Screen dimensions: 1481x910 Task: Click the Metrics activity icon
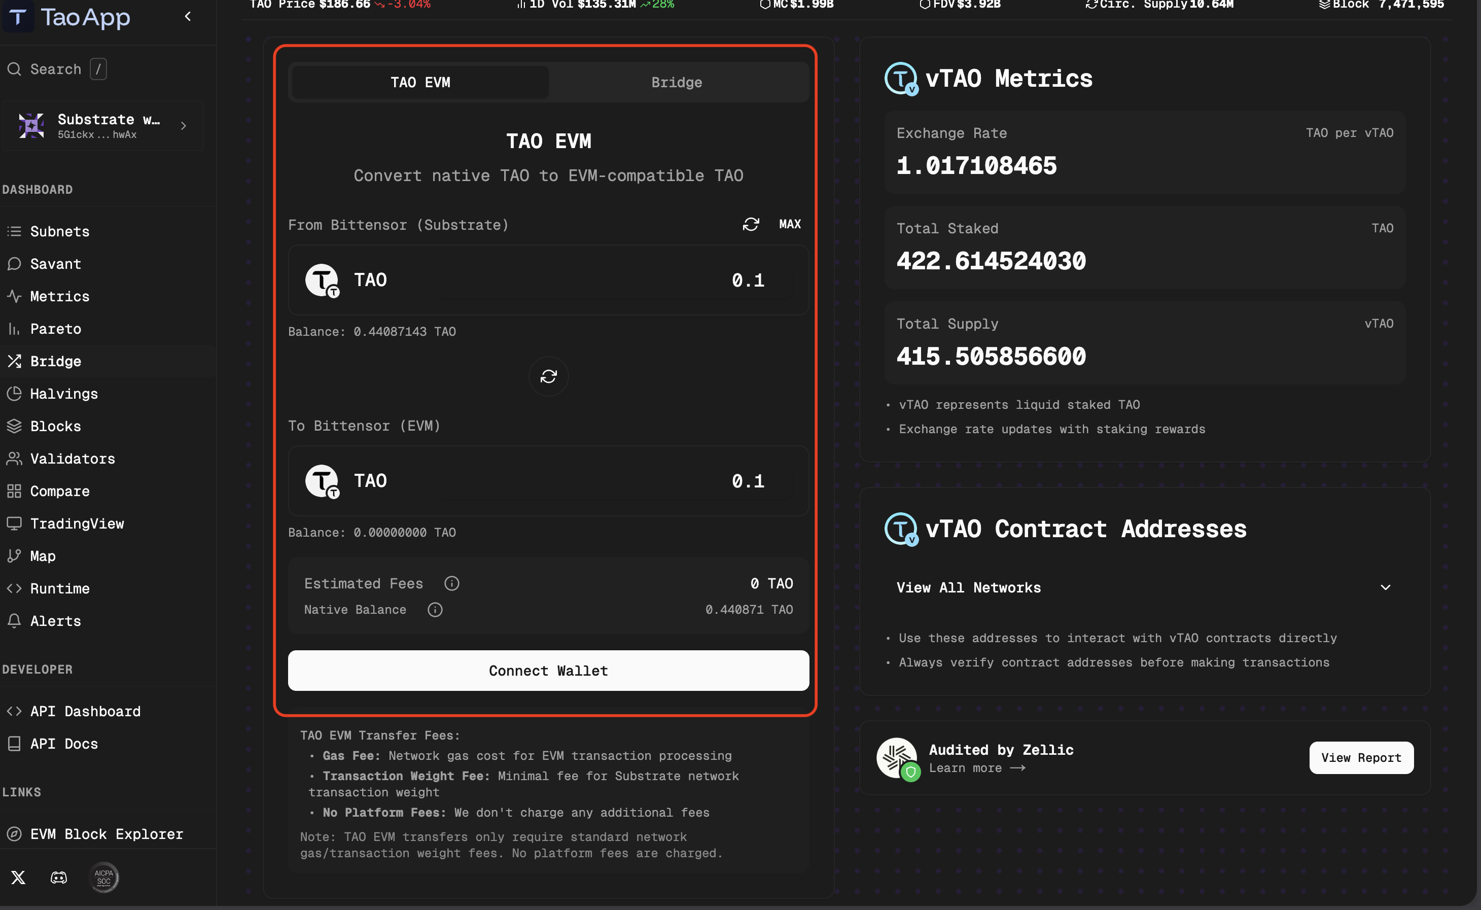14,296
